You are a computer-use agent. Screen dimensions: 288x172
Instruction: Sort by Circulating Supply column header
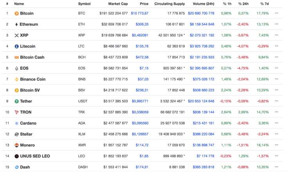[169, 4]
